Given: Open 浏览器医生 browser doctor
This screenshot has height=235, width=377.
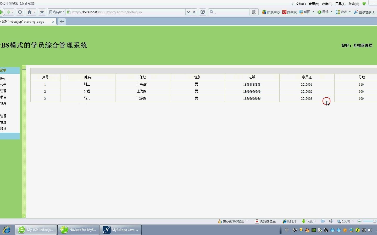Looking at the screenshot, I should 265,221.
